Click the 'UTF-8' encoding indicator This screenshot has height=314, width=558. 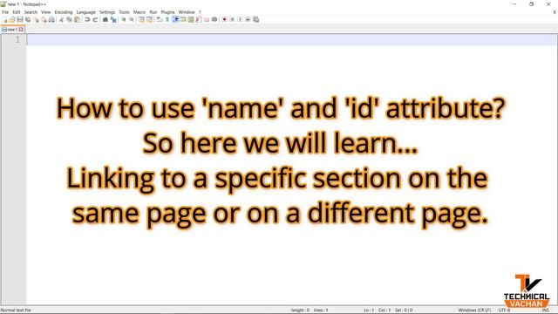[504, 311]
